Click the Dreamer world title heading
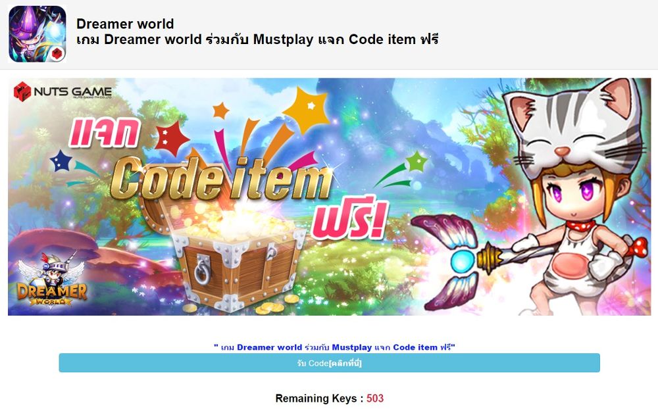The width and height of the screenshot is (658, 409). (125, 24)
